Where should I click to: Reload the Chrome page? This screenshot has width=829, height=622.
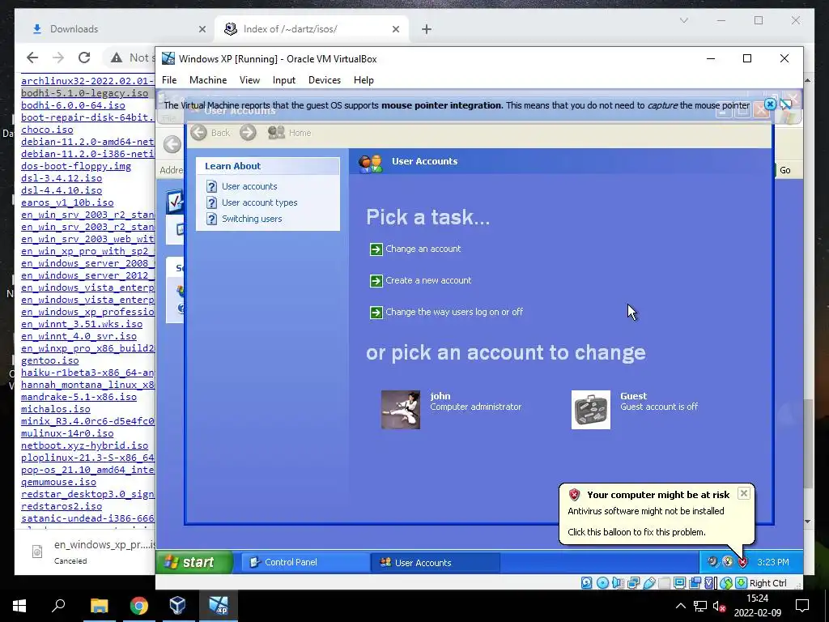[x=84, y=58]
